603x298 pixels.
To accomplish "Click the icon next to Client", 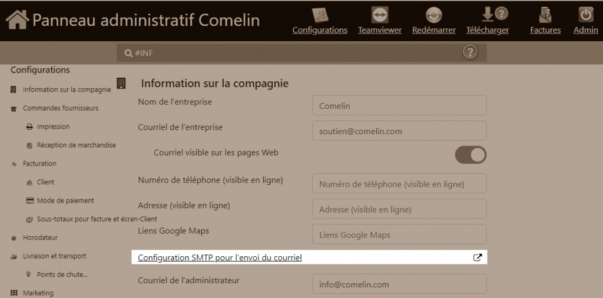I will 29,183.
